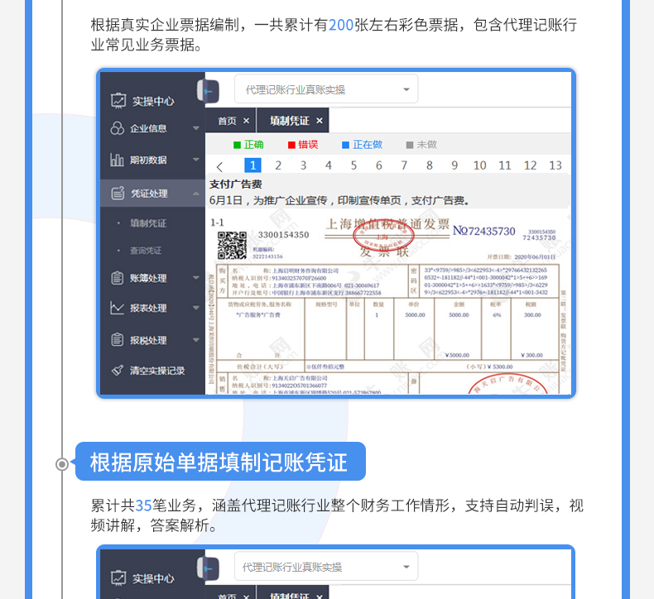The image size is (654, 599).
Task: Select task page 5
Action: (x=353, y=165)
